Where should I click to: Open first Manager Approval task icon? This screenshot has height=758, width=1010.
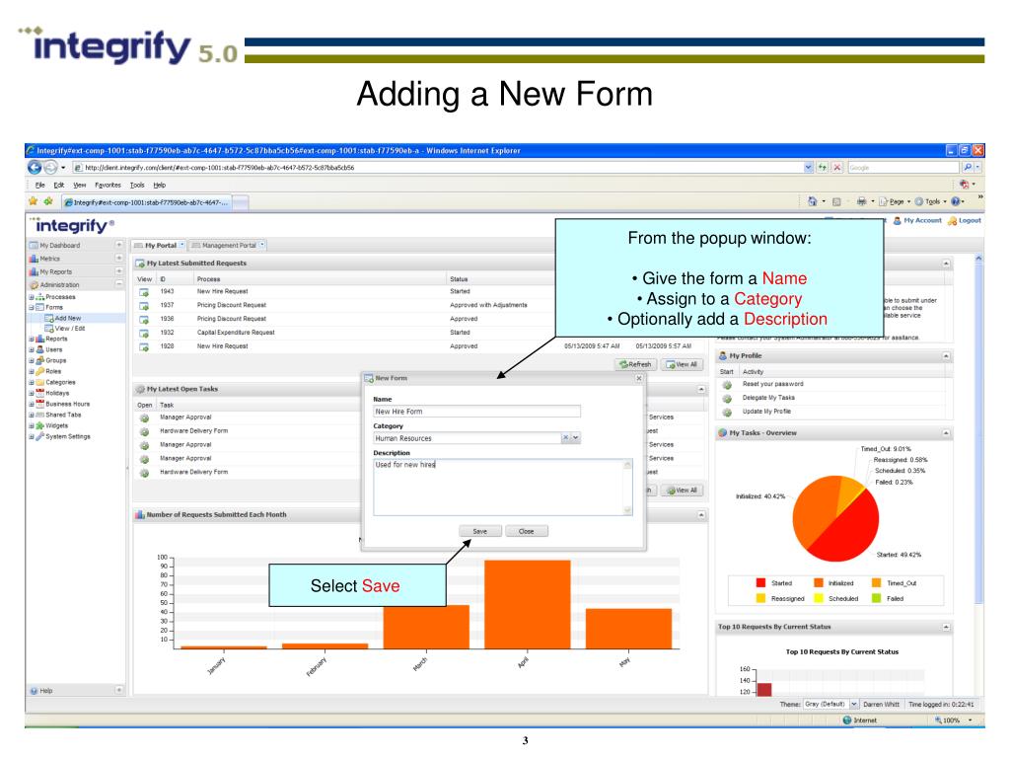tap(144, 418)
